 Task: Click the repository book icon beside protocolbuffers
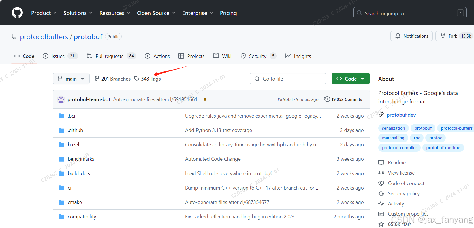(14, 37)
